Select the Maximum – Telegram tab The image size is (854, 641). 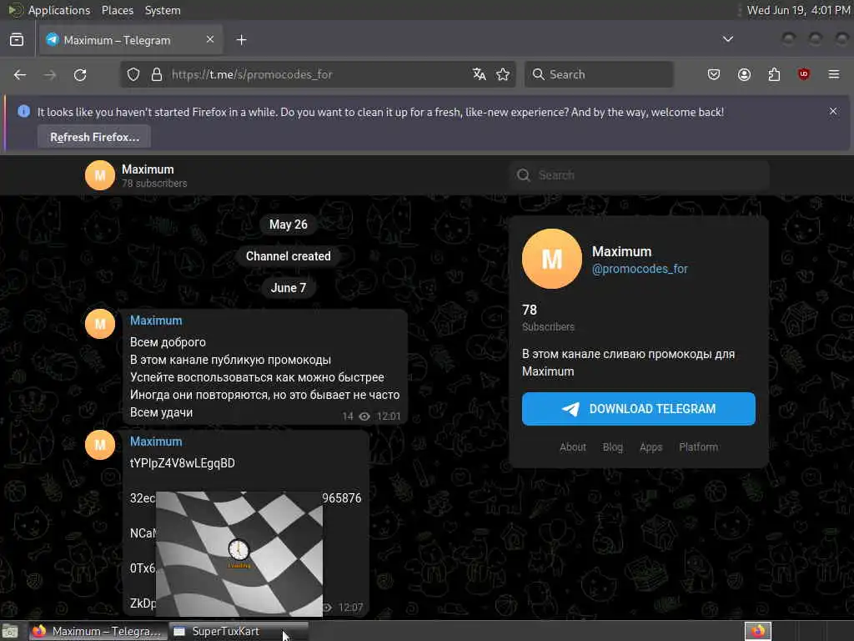131,40
